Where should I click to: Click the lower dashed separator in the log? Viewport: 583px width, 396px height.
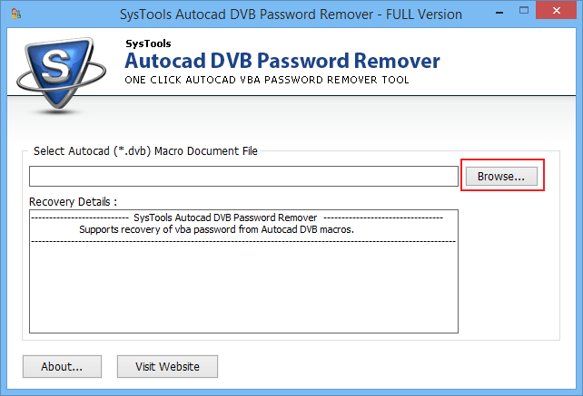(243, 242)
